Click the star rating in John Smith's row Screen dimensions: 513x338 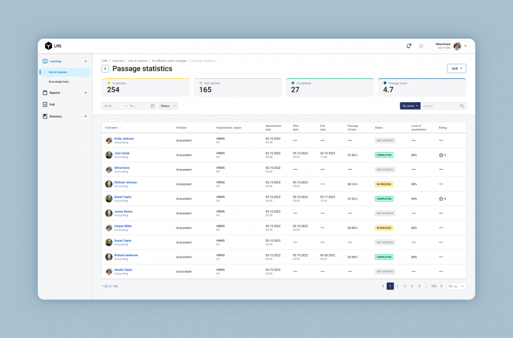[x=442, y=155]
